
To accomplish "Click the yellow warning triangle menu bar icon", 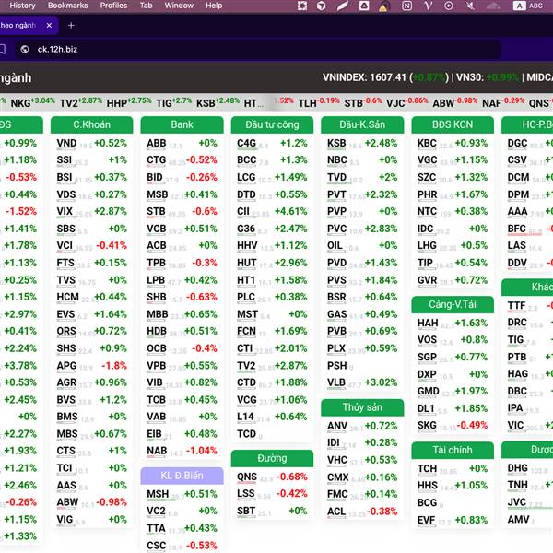I will 383,6.
